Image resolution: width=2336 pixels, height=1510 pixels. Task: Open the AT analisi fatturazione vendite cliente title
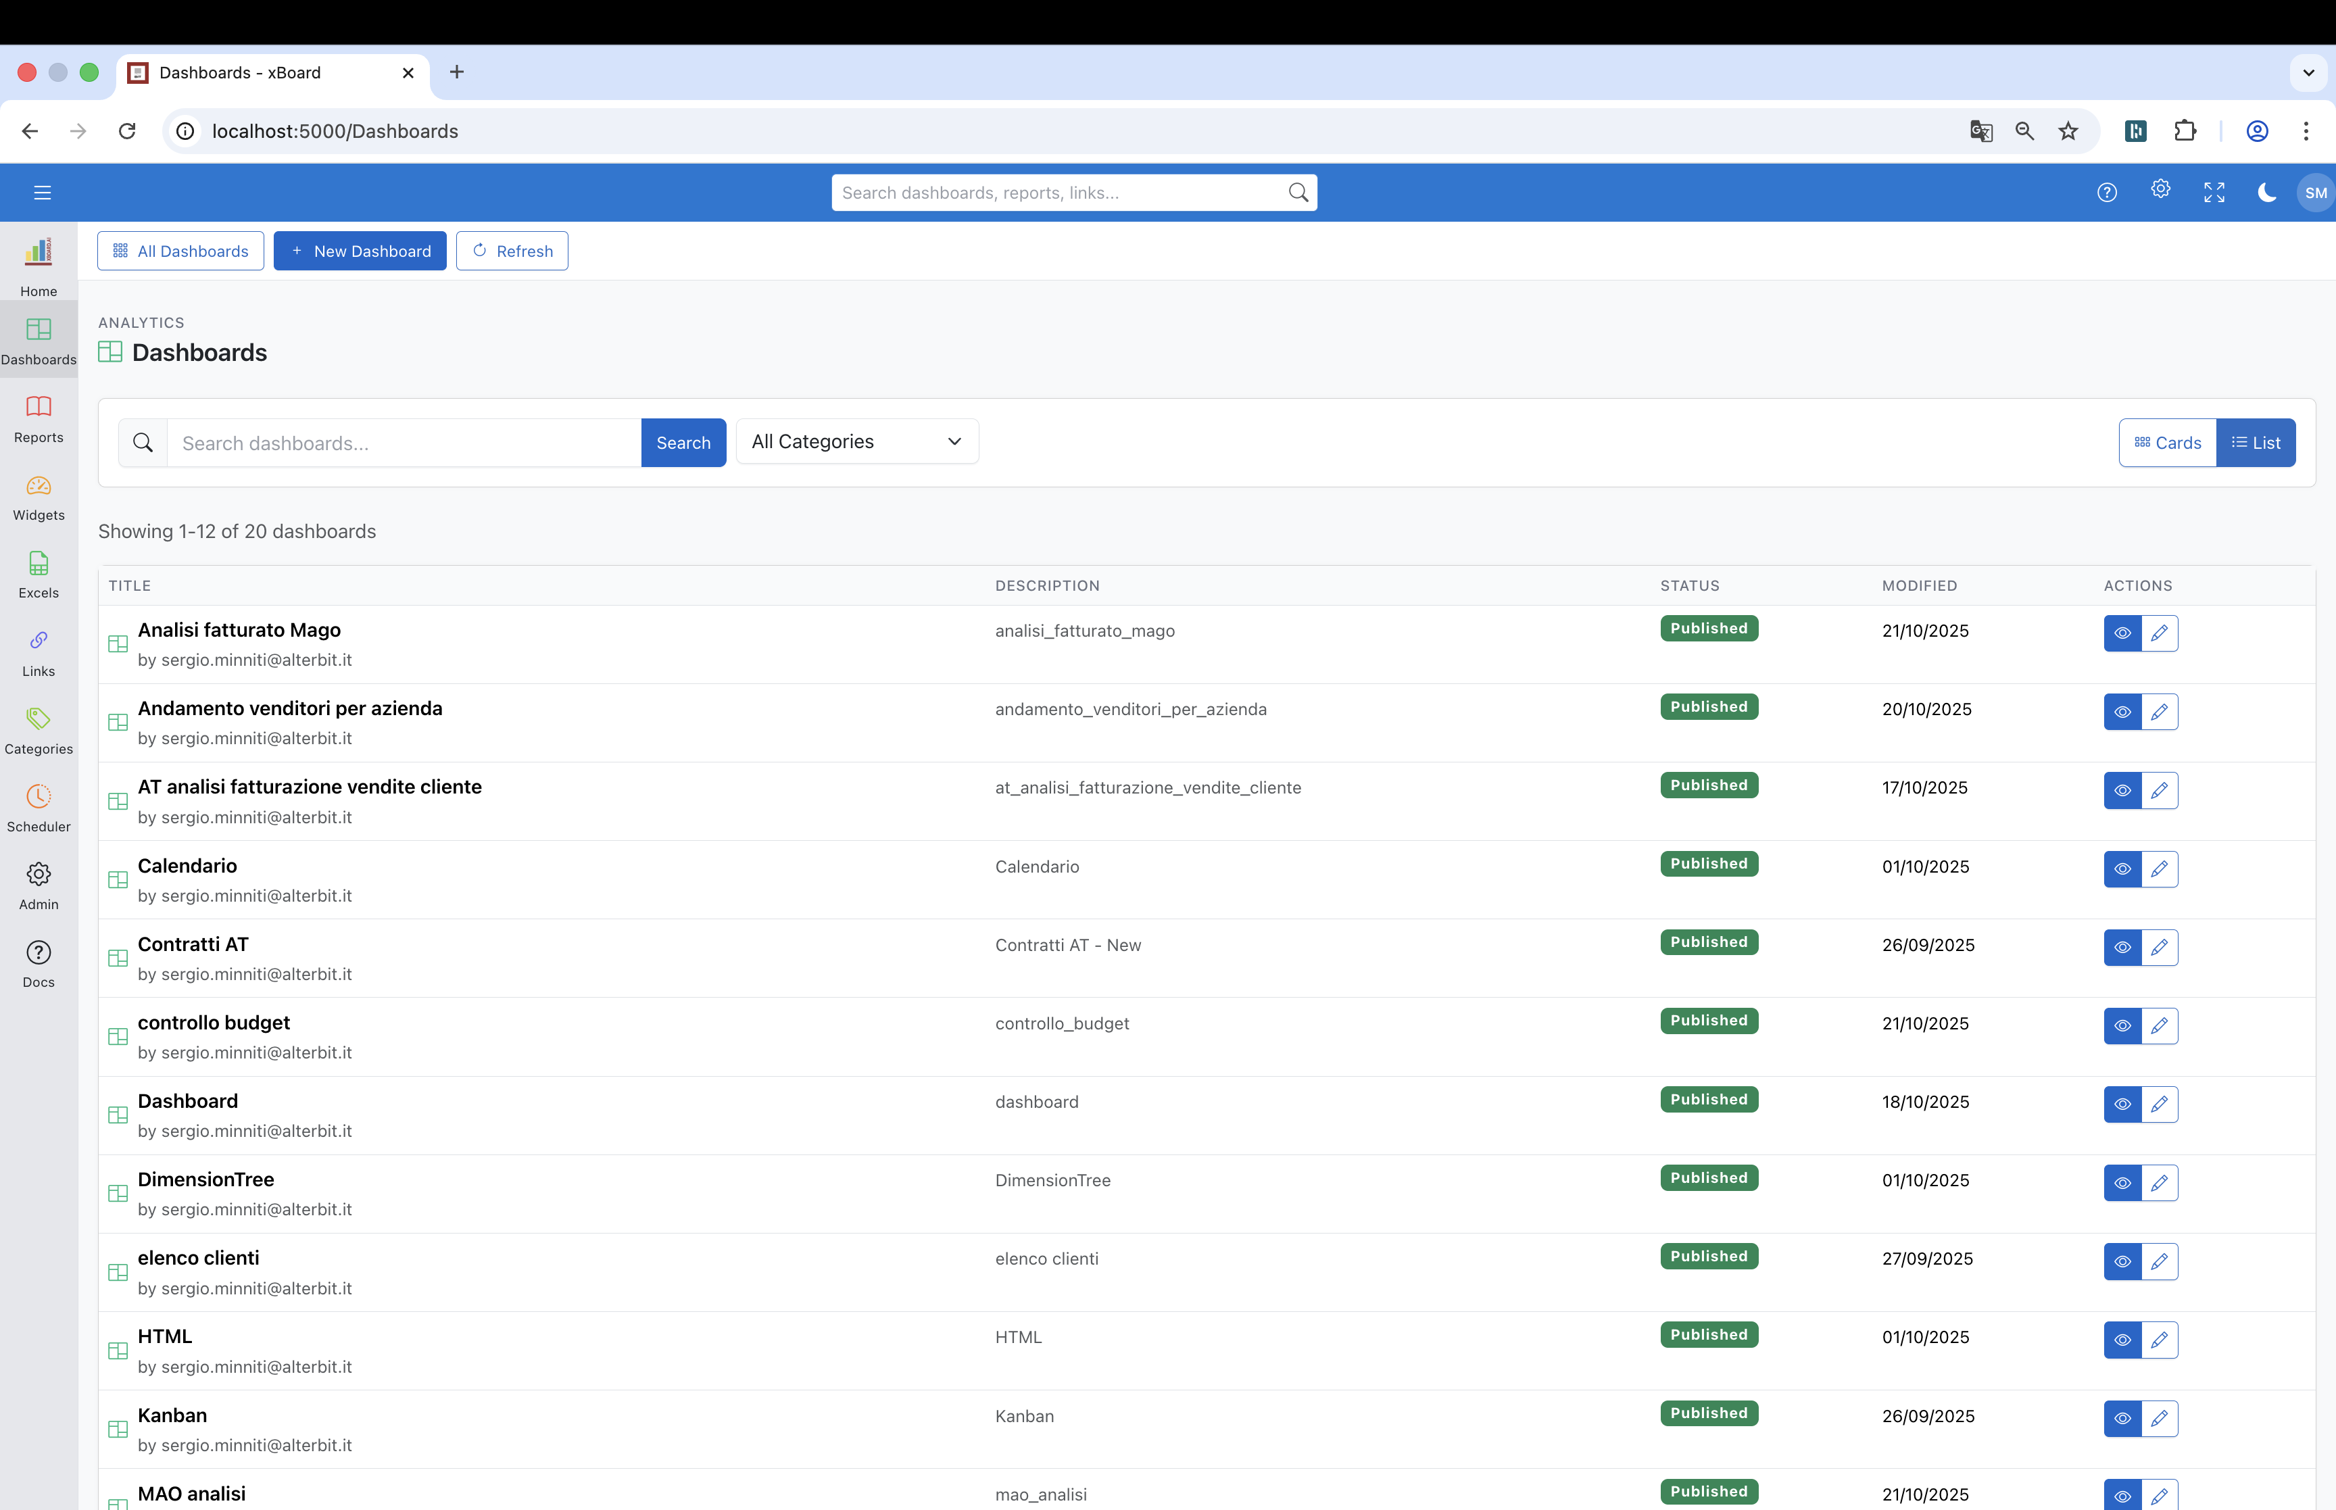point(310,786)
